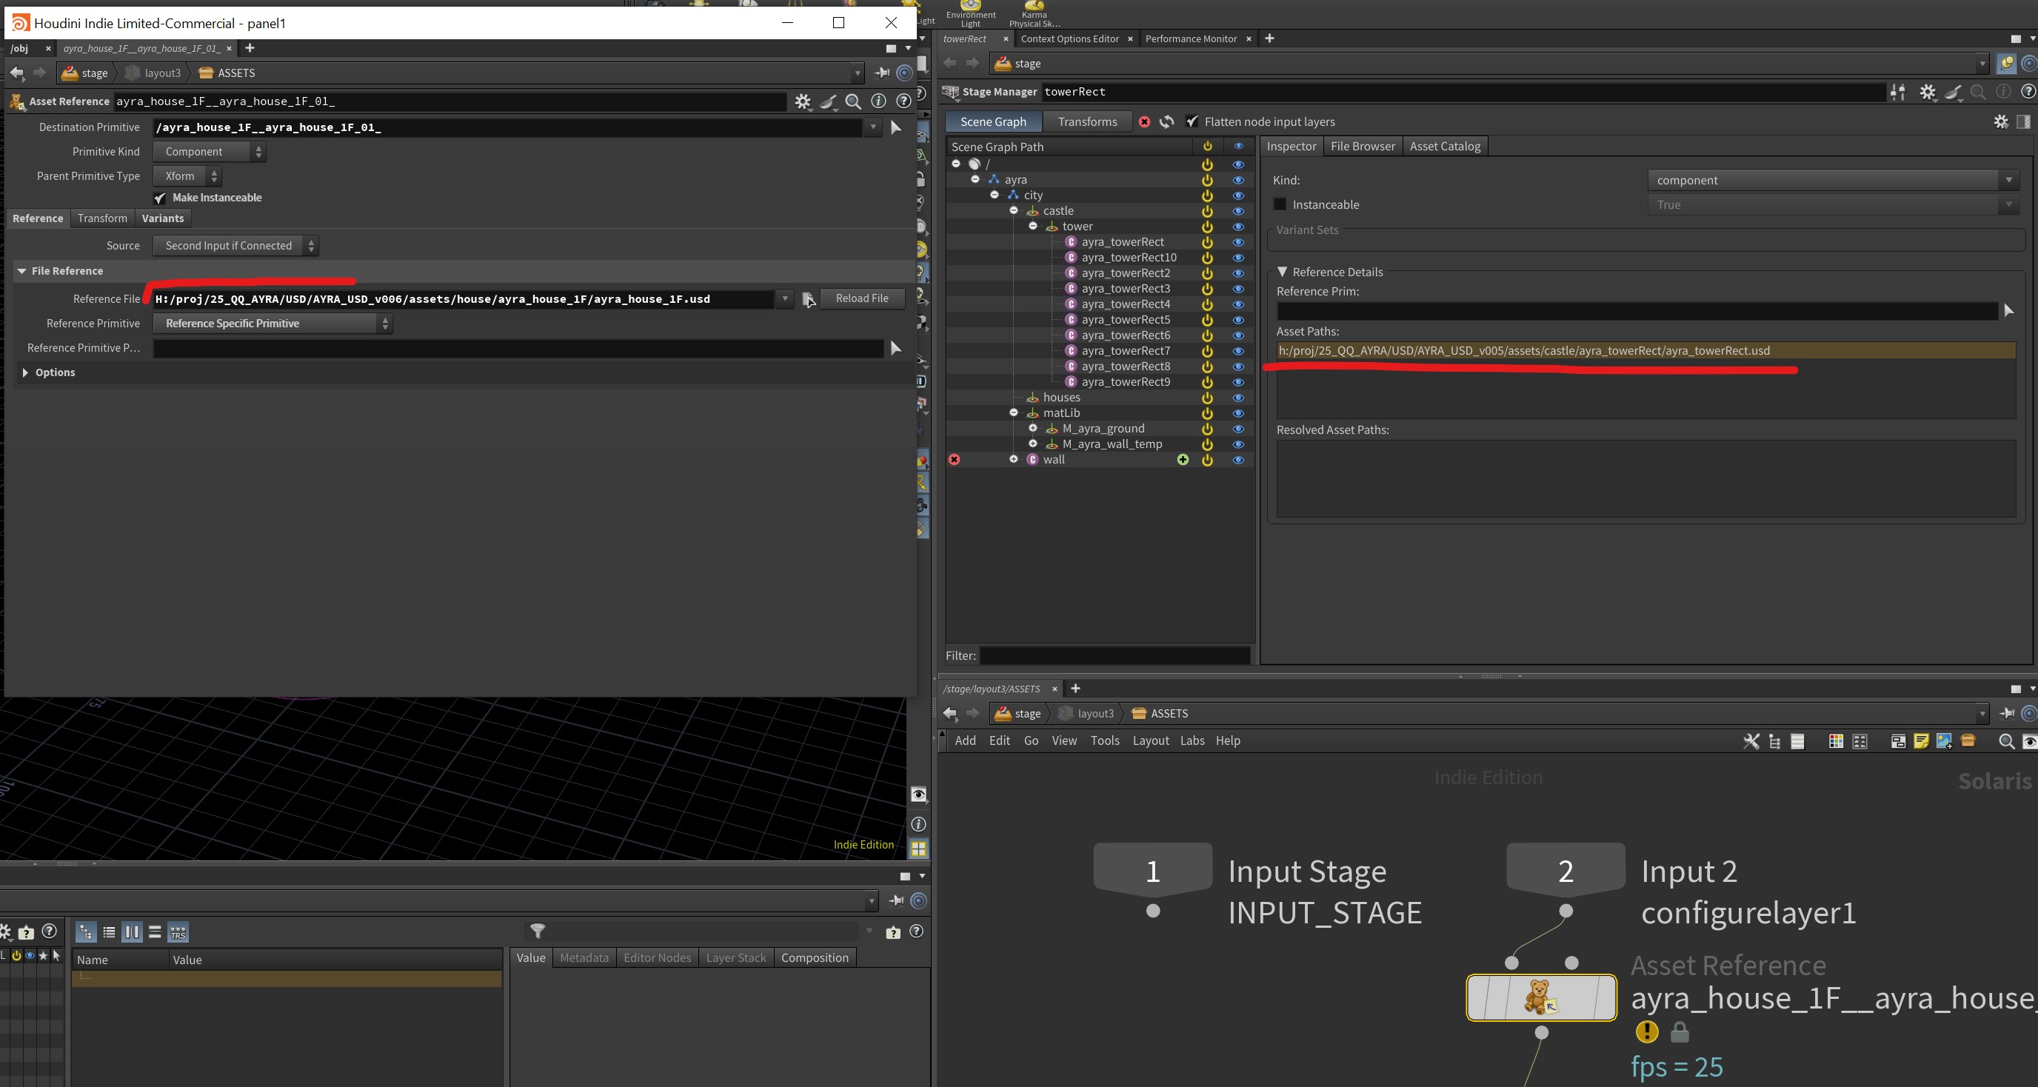This screenshot has height=1087, width=2038.
Task: Click the wrench tools icon in network toolbar
Action: [x=1751, y=741]
